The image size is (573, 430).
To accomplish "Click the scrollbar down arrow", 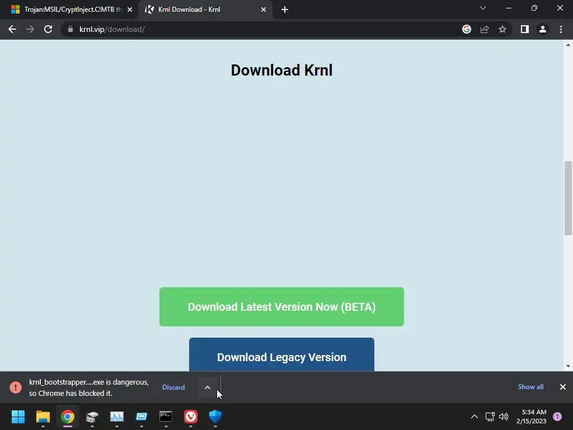I will point(568,366).
